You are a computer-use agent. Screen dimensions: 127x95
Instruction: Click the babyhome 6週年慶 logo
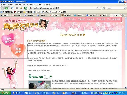[x=15, y=21]
